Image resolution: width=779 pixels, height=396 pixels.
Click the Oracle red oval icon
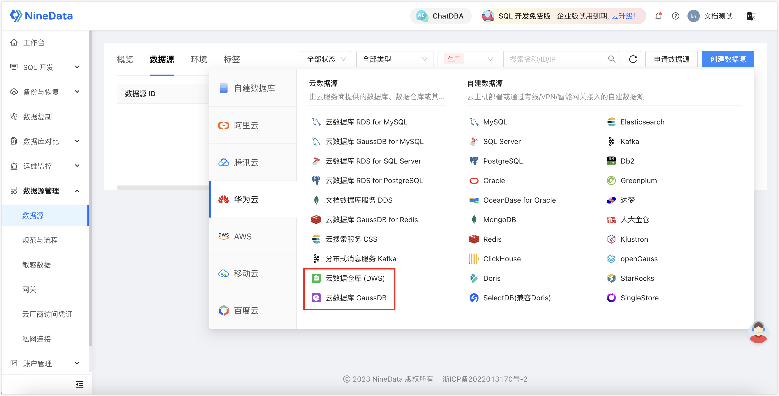coord(474,181)
